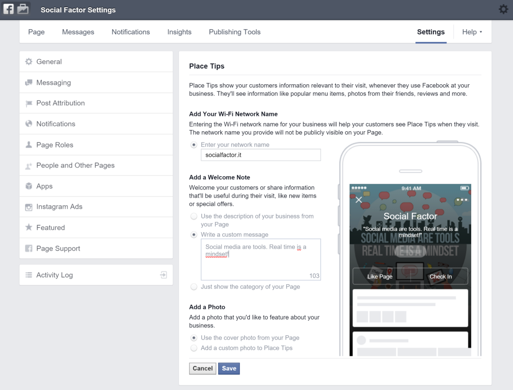Open the General settings label
513x390 pixels.
[49, 61]
